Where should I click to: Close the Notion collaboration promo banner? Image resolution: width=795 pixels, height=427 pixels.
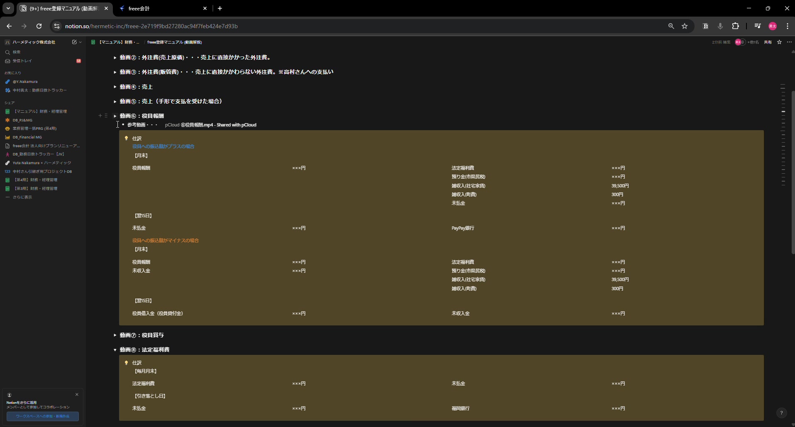[77, 395]
